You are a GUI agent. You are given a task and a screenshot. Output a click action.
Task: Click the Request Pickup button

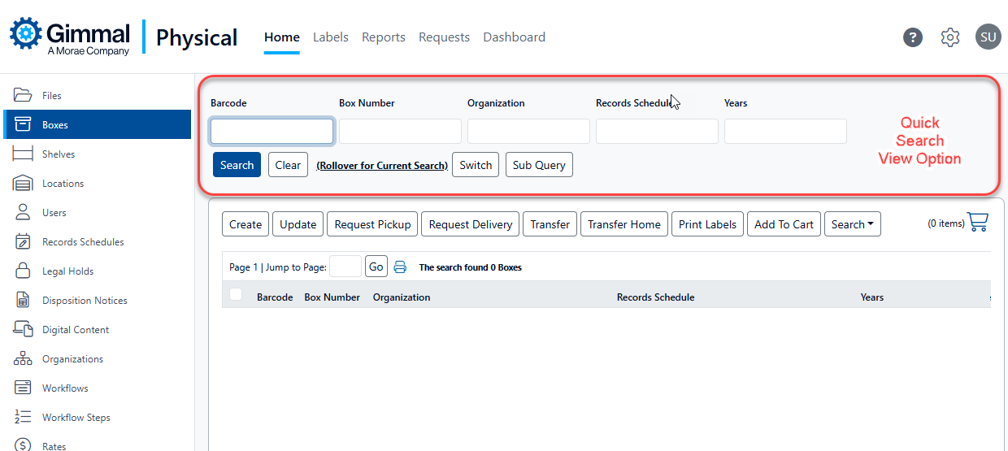click(x=373, y=224)
